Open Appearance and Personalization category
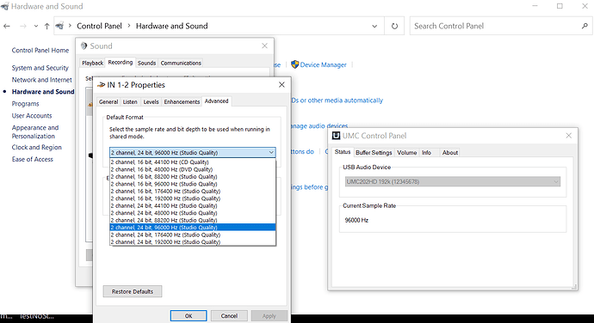This screenshot has width=594, height=323. tap(35, 131)
